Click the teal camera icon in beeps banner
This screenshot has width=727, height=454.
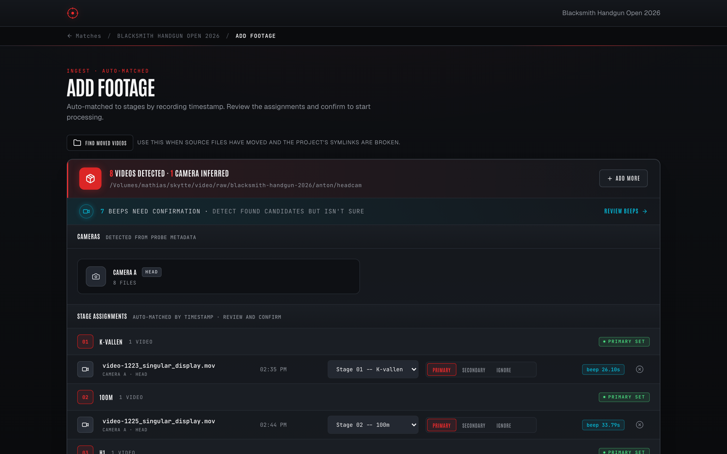click(86, 211)
